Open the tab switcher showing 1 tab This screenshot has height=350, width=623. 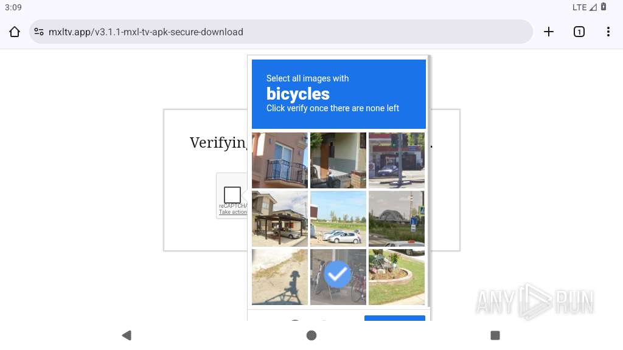pyautogui.click(x=579, y=32)
